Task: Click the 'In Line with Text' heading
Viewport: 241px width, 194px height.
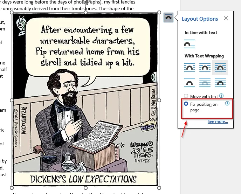Action: pyautogui.click(x=201, y=33)
